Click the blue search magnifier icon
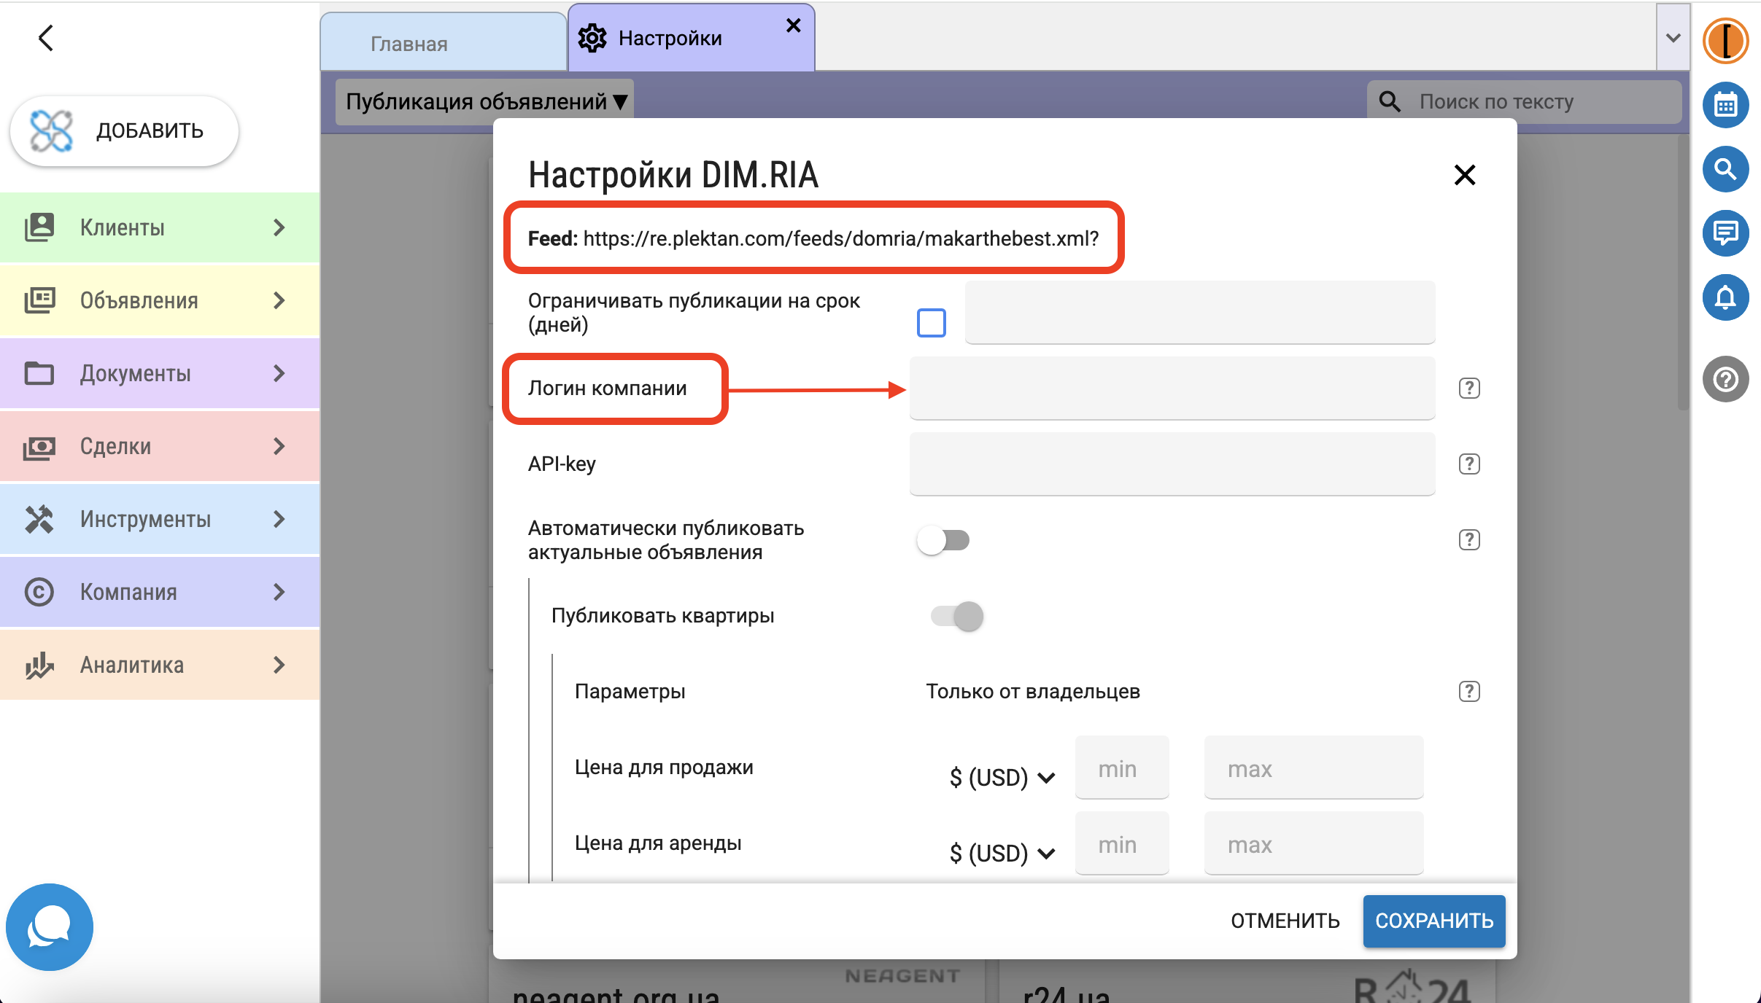 1725,169
